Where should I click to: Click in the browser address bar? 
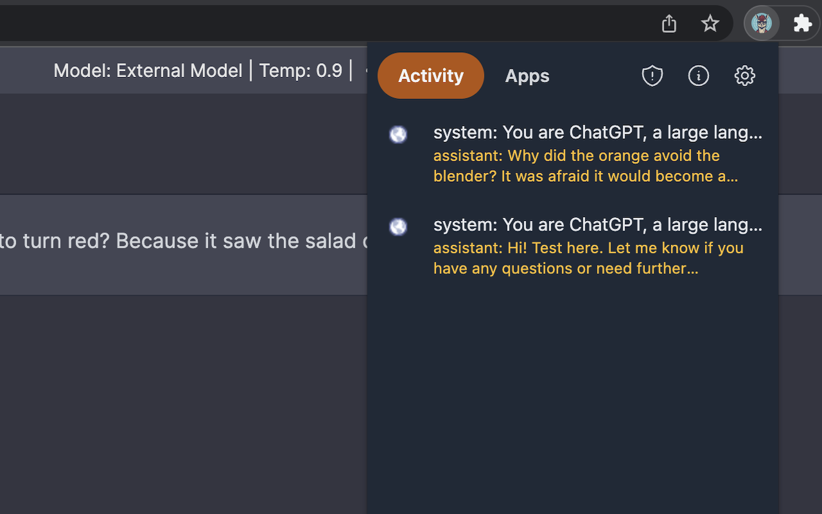pos(321,24)
